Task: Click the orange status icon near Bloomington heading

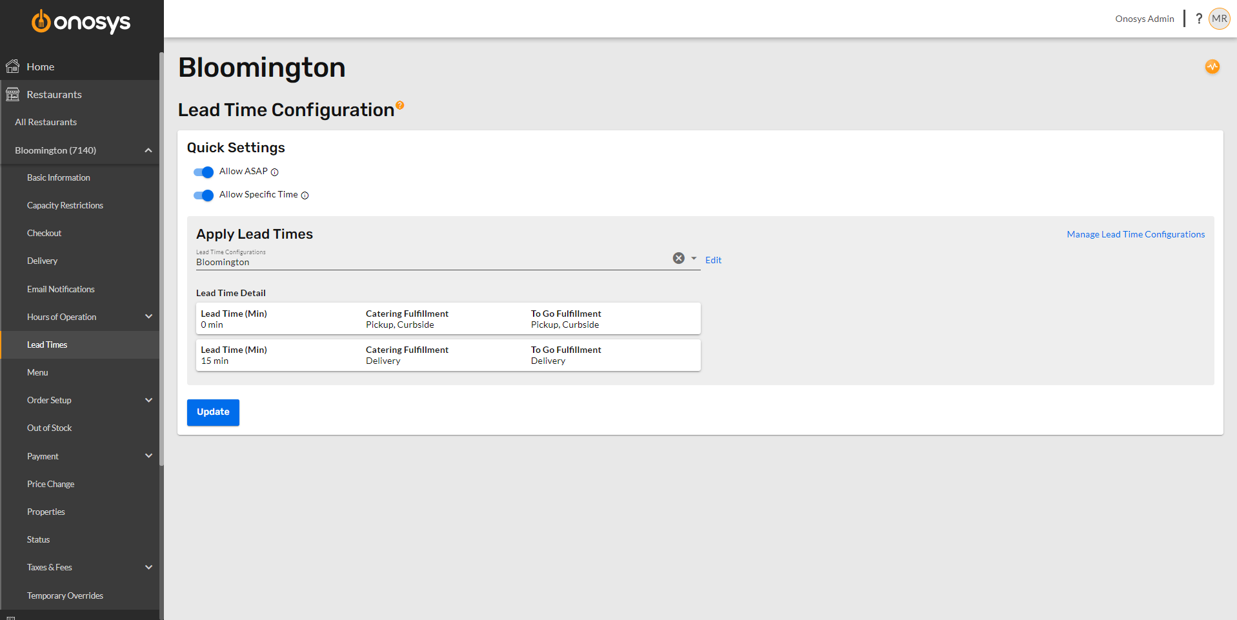Action: tap(1211, 66)
